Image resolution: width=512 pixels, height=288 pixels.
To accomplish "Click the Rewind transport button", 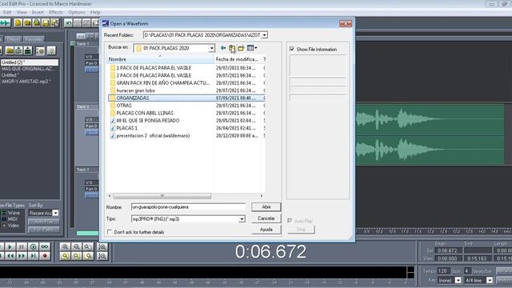I will [x=10, y=256].
